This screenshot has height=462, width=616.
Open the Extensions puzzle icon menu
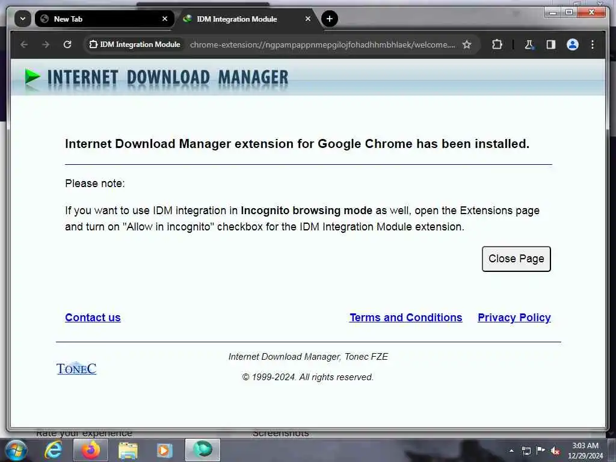(497, 45)
